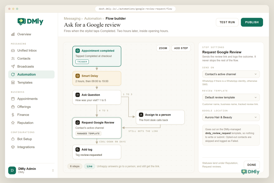Click the DMly logo in sidebar
The width and height of the screenshot is (274, 183).
(30, 21)
